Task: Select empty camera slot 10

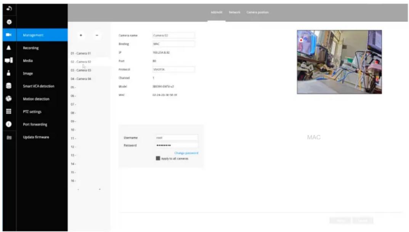Action: pos(73,130)
